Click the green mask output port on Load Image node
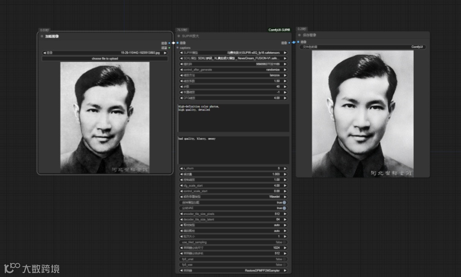This screenshot has height=277, width=461. coord(169,48)
